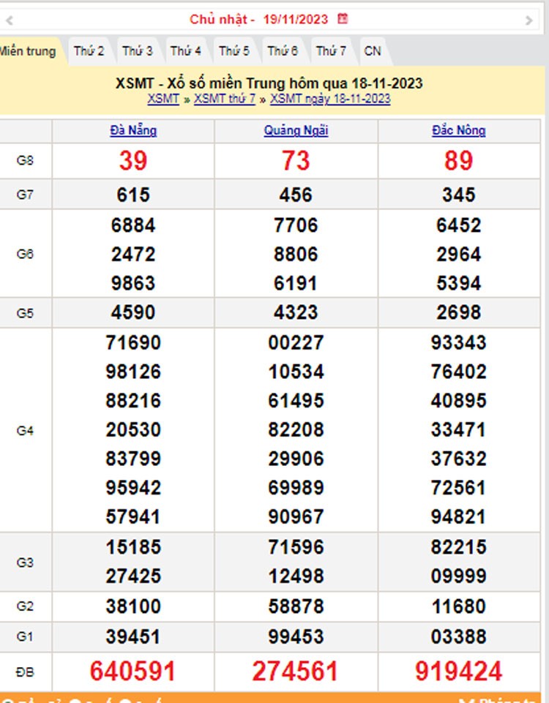Screen dimensions: 549x703
Task: Click G8 result 89 for Đắc Nông
Action: [x=459, y=160]
